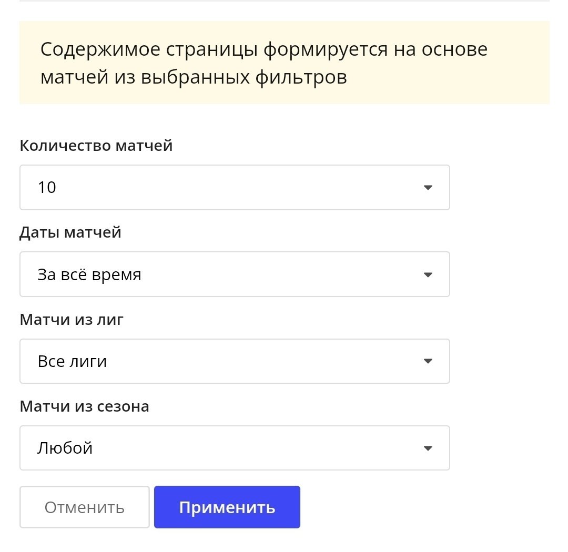Viewport: 568px width, 552px height.
Task: Click the arrow icon beside Все лиги
Action: click(428, 361)
